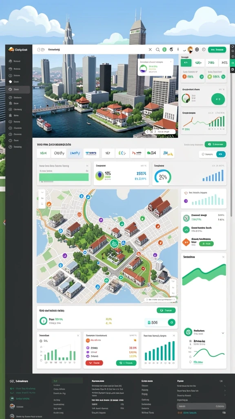Click the green progress bar in the first stat card

pyautogui.click(x=64, y=177)
